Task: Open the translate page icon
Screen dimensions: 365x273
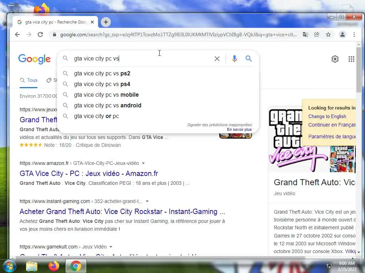Action: tap(305, 34)
